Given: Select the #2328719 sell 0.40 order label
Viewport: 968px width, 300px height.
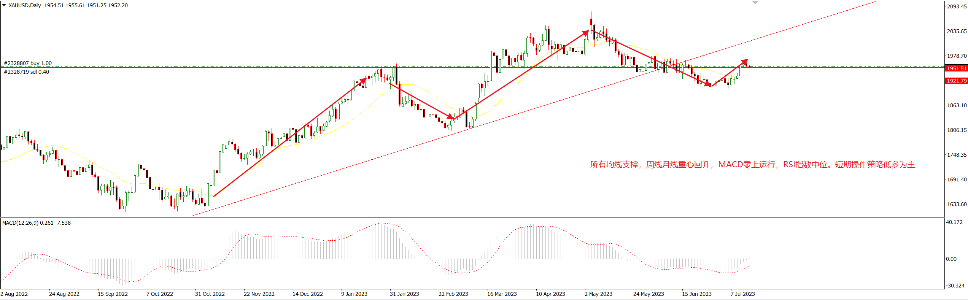Looking at the screenshot, I should [x=26, y=72].
